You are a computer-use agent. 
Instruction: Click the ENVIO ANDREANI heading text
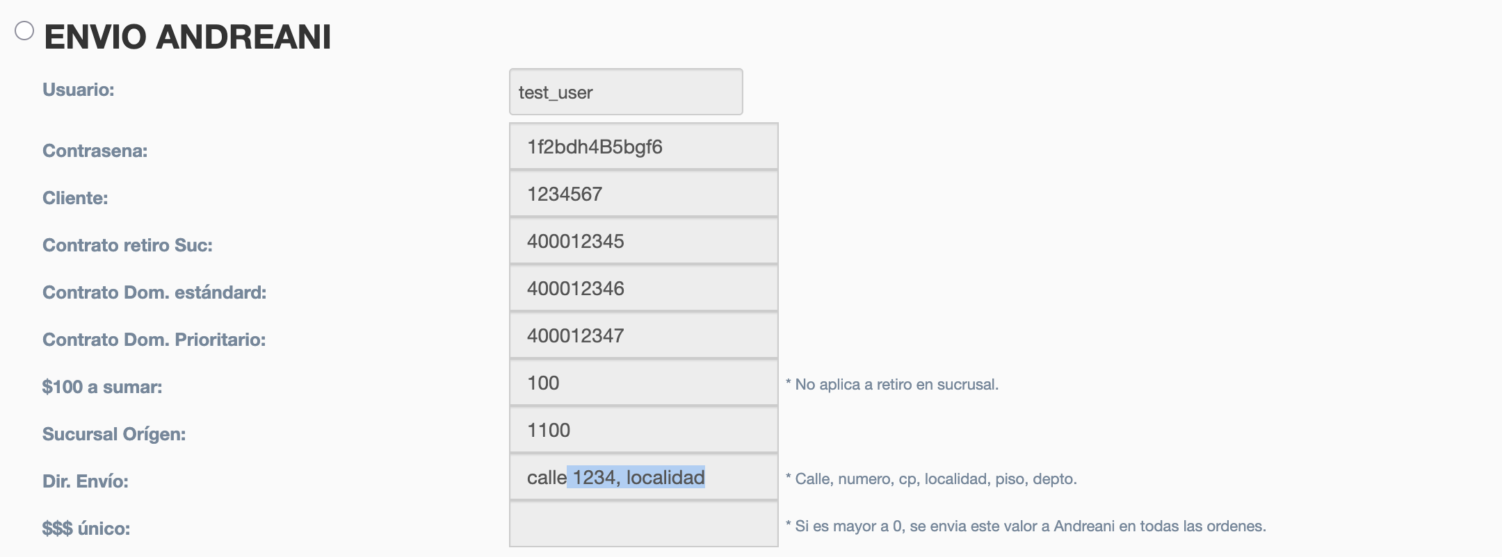click(188, 37)
